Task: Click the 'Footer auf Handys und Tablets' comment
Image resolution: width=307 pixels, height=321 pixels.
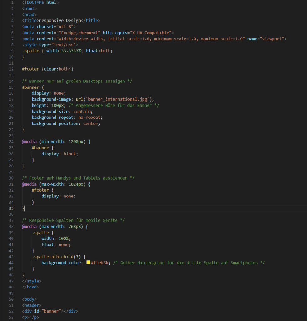Action: (x=78, y=178)
